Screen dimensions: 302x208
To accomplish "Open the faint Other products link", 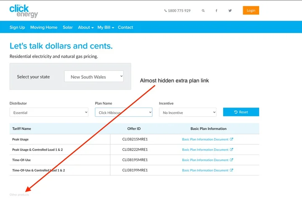I will coord(19,195).
